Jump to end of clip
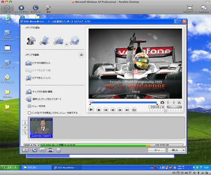 click(x=127, y=110)
